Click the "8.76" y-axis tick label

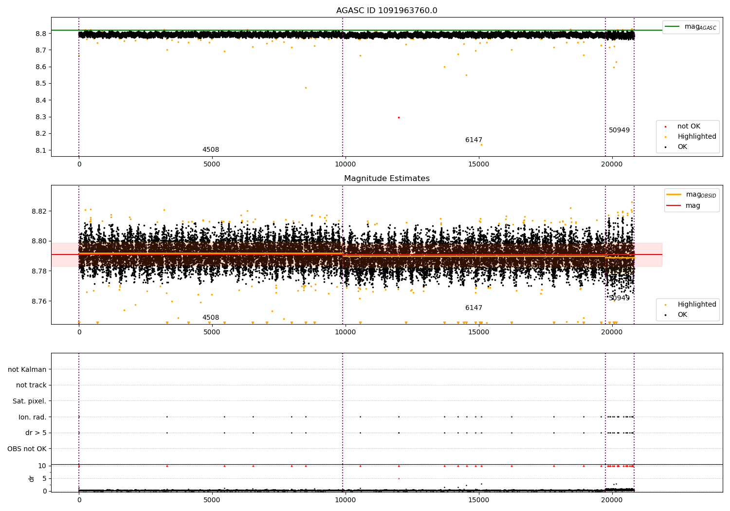[39, 301]
